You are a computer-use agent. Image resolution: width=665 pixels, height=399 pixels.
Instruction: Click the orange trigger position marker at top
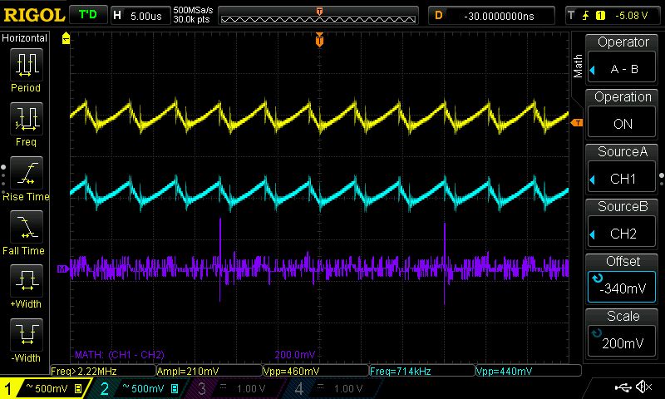click(x=319, y=40)
